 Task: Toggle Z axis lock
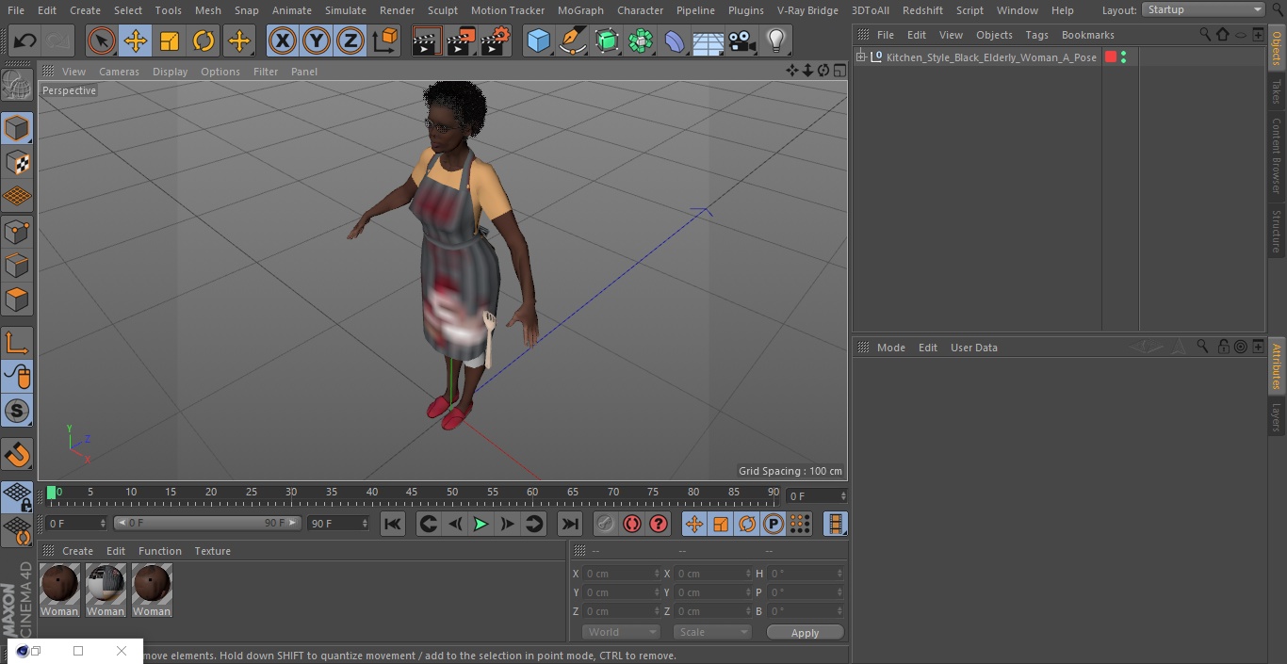350,40
